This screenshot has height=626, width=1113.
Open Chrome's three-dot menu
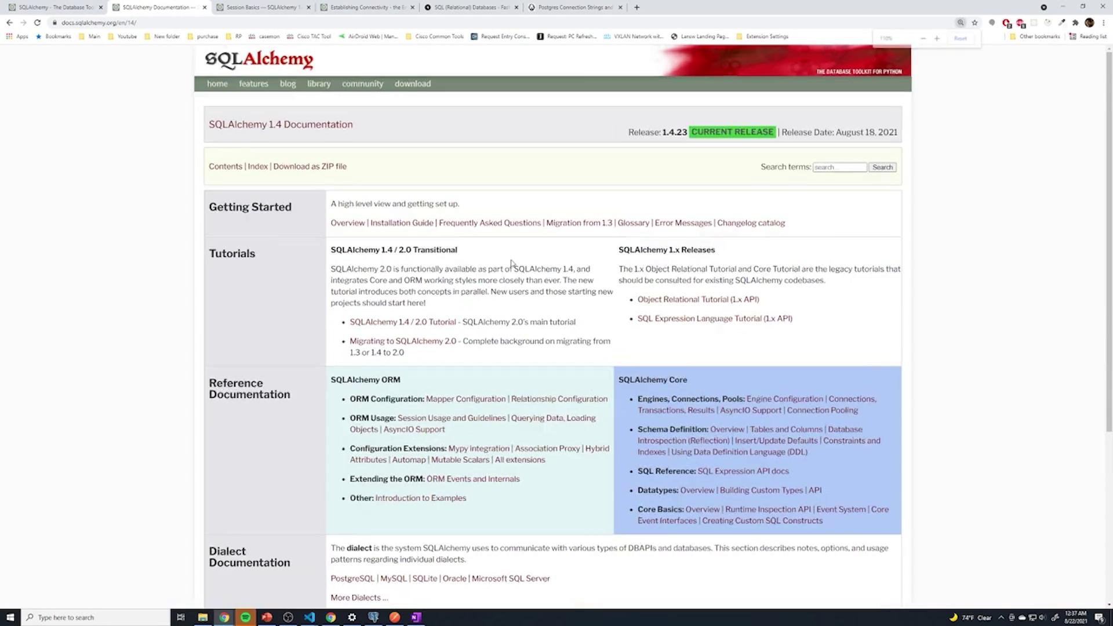point(1104,23)
